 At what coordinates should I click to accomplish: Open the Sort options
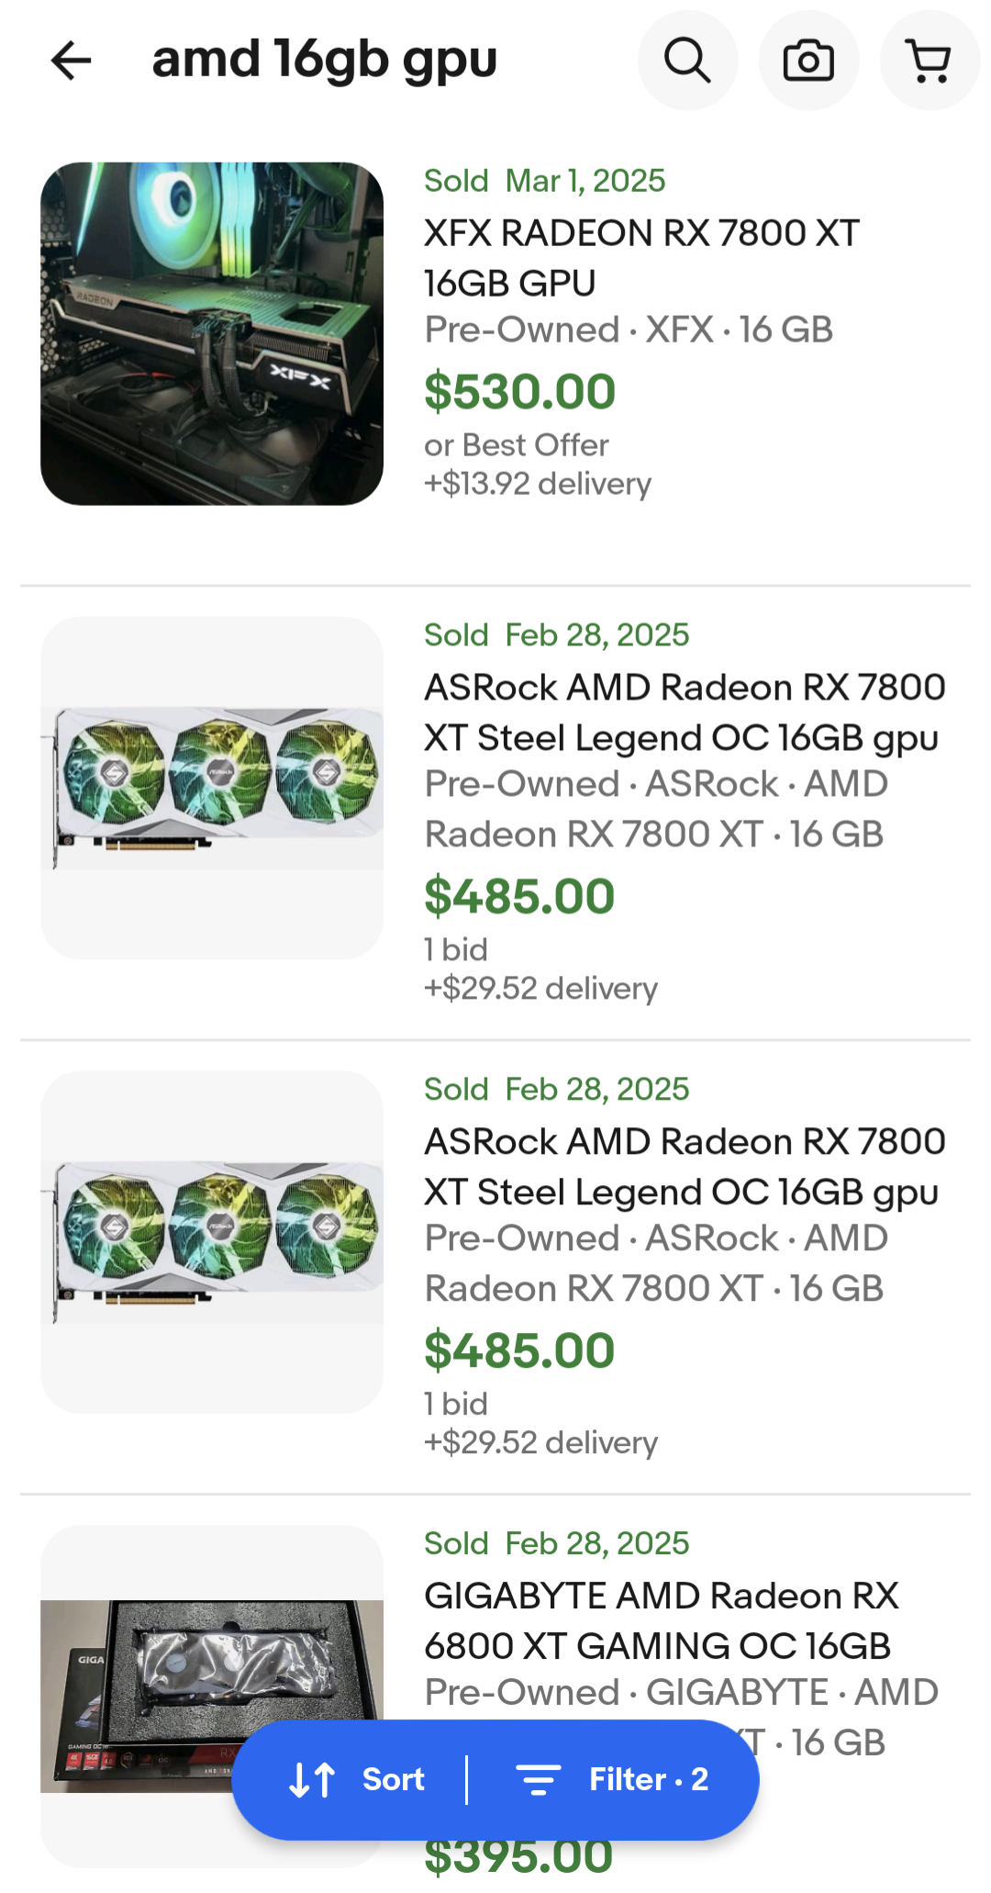(x=393, y=1779)
